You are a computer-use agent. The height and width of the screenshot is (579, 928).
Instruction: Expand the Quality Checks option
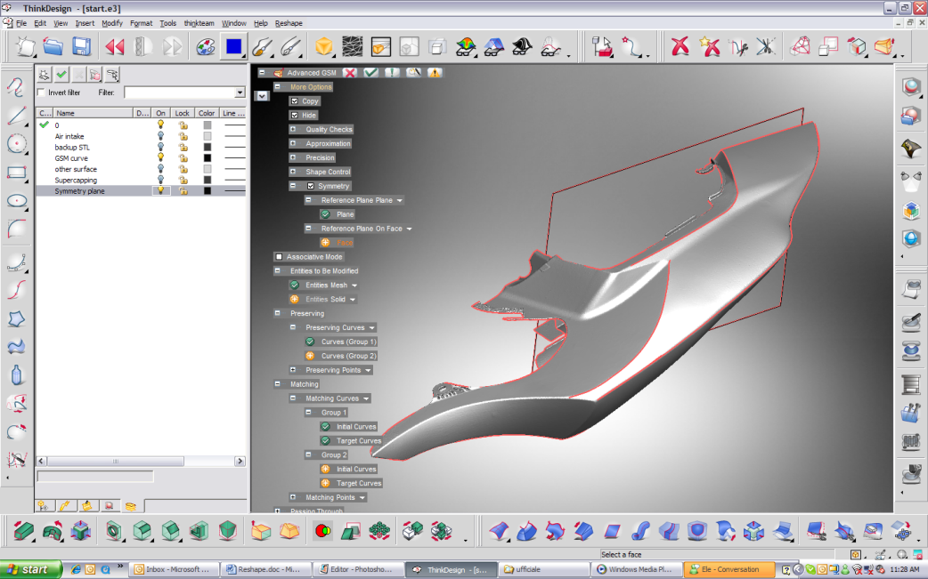[293, 129]
